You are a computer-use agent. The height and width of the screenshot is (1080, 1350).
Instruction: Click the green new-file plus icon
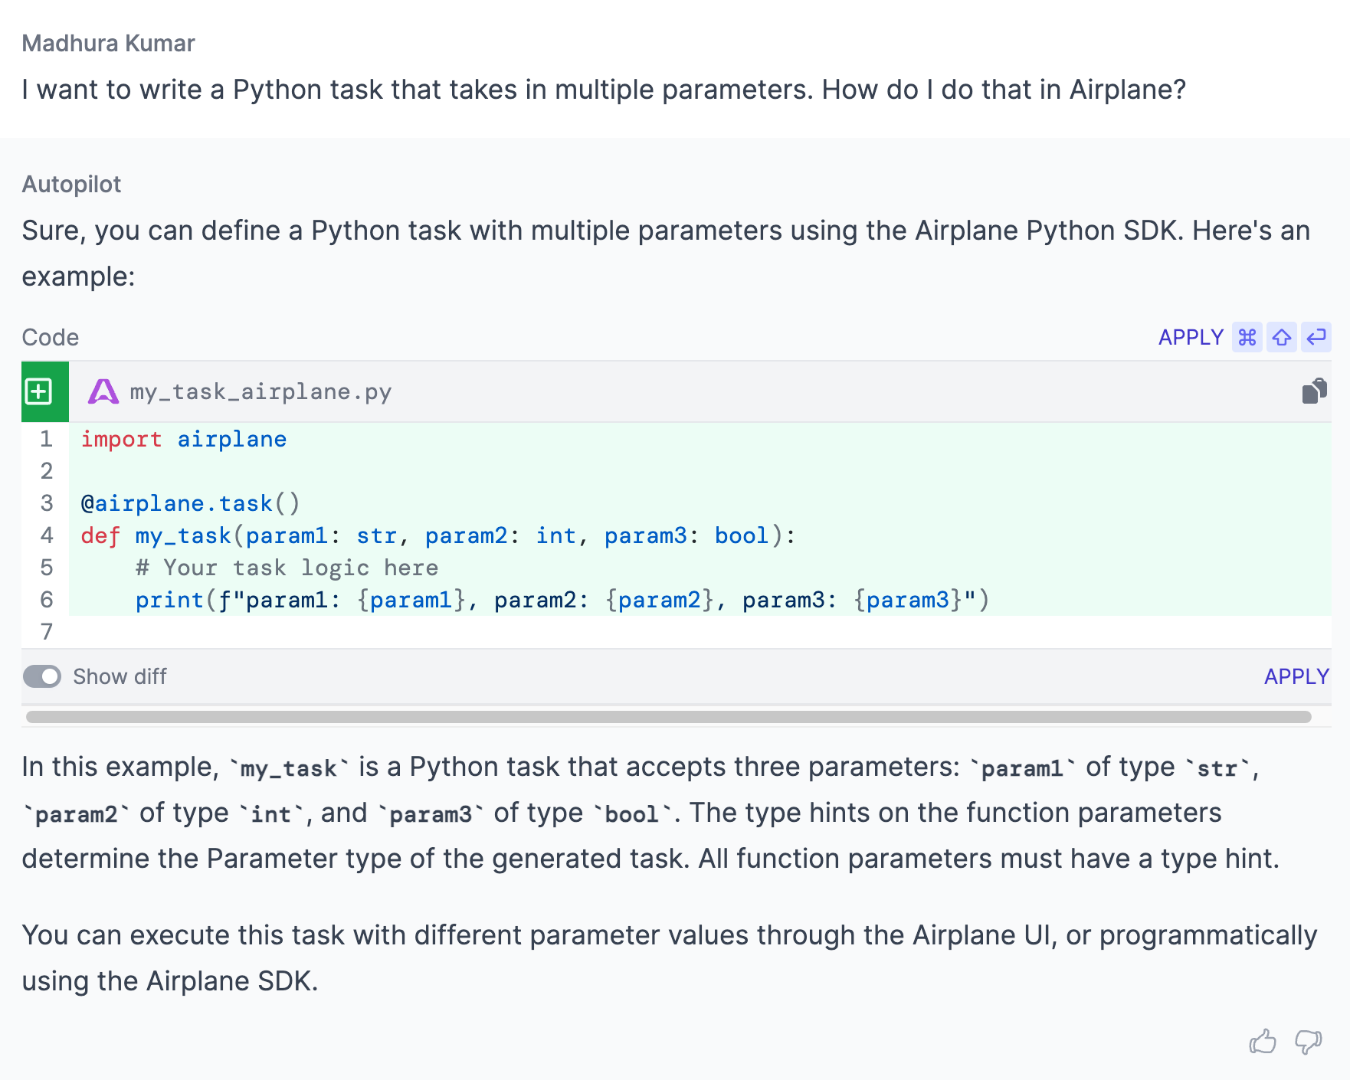coord(39,391)
